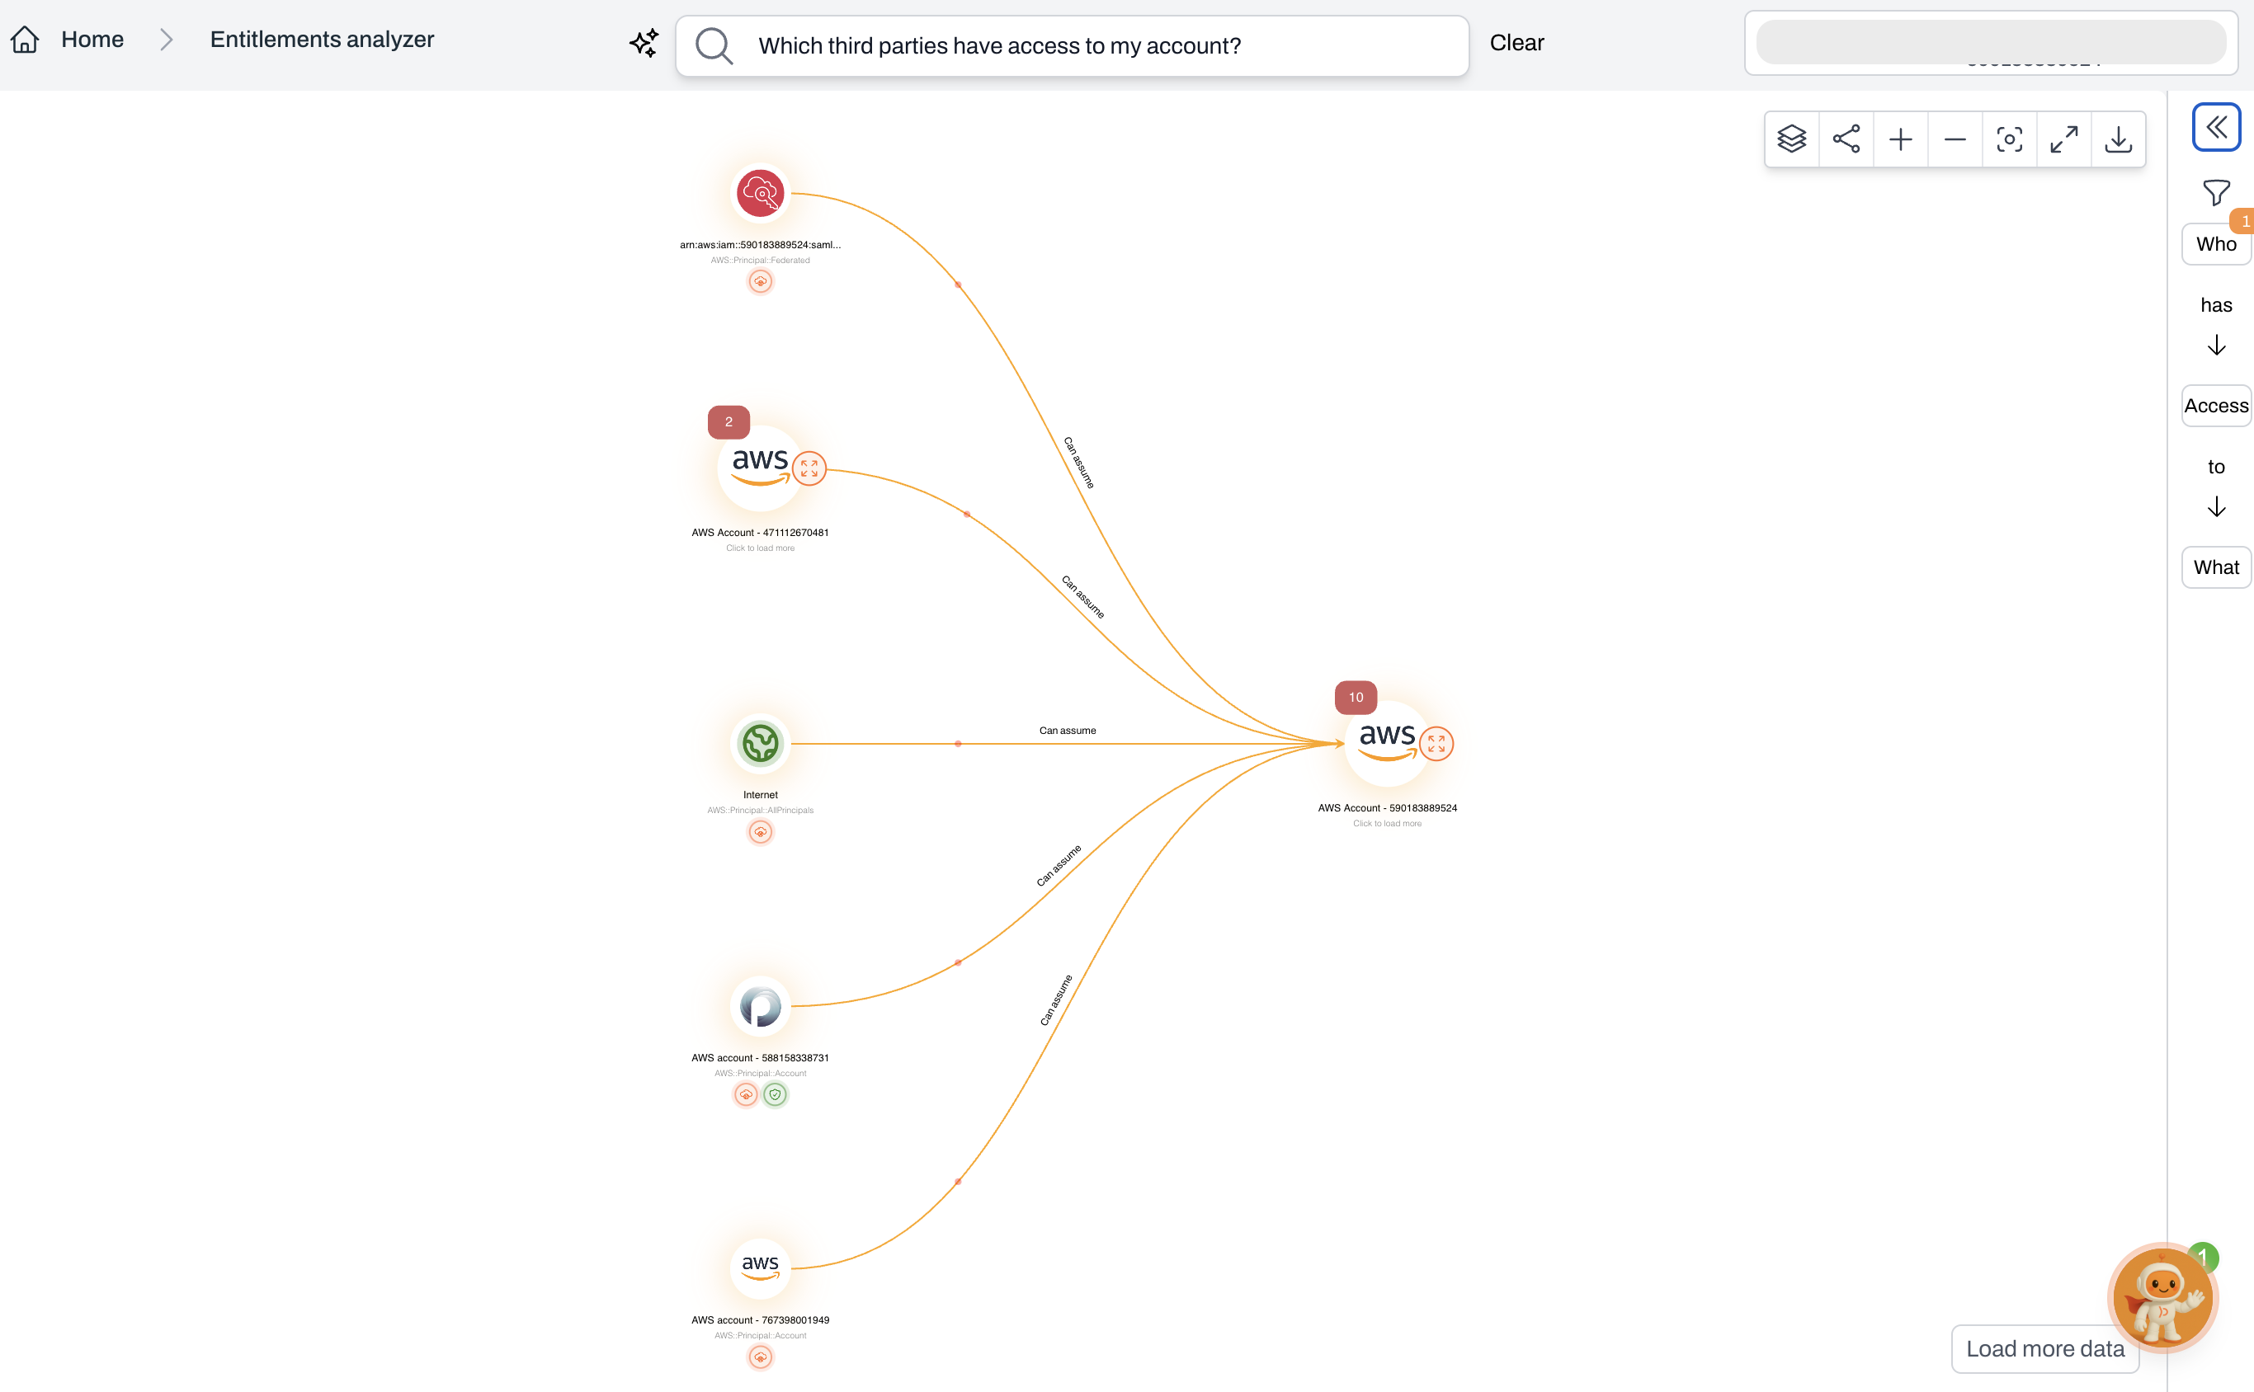Image resolution: width=2254 pixels, height=1392 pixels.
Task: Click the midpoint dot on Internet edge
Action: [958, 744]
